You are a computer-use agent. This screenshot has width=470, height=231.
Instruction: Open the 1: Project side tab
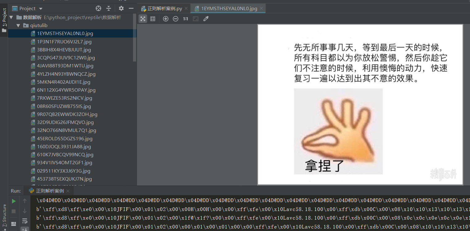point(4,20)
